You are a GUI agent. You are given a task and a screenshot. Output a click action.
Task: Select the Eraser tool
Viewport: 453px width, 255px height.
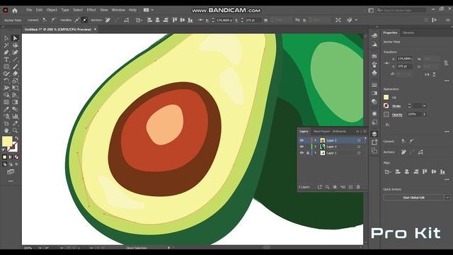point(15,74)
